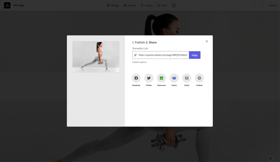Open Preview in the top bar
The image size is (280, 162).
(x=130, y=5)
